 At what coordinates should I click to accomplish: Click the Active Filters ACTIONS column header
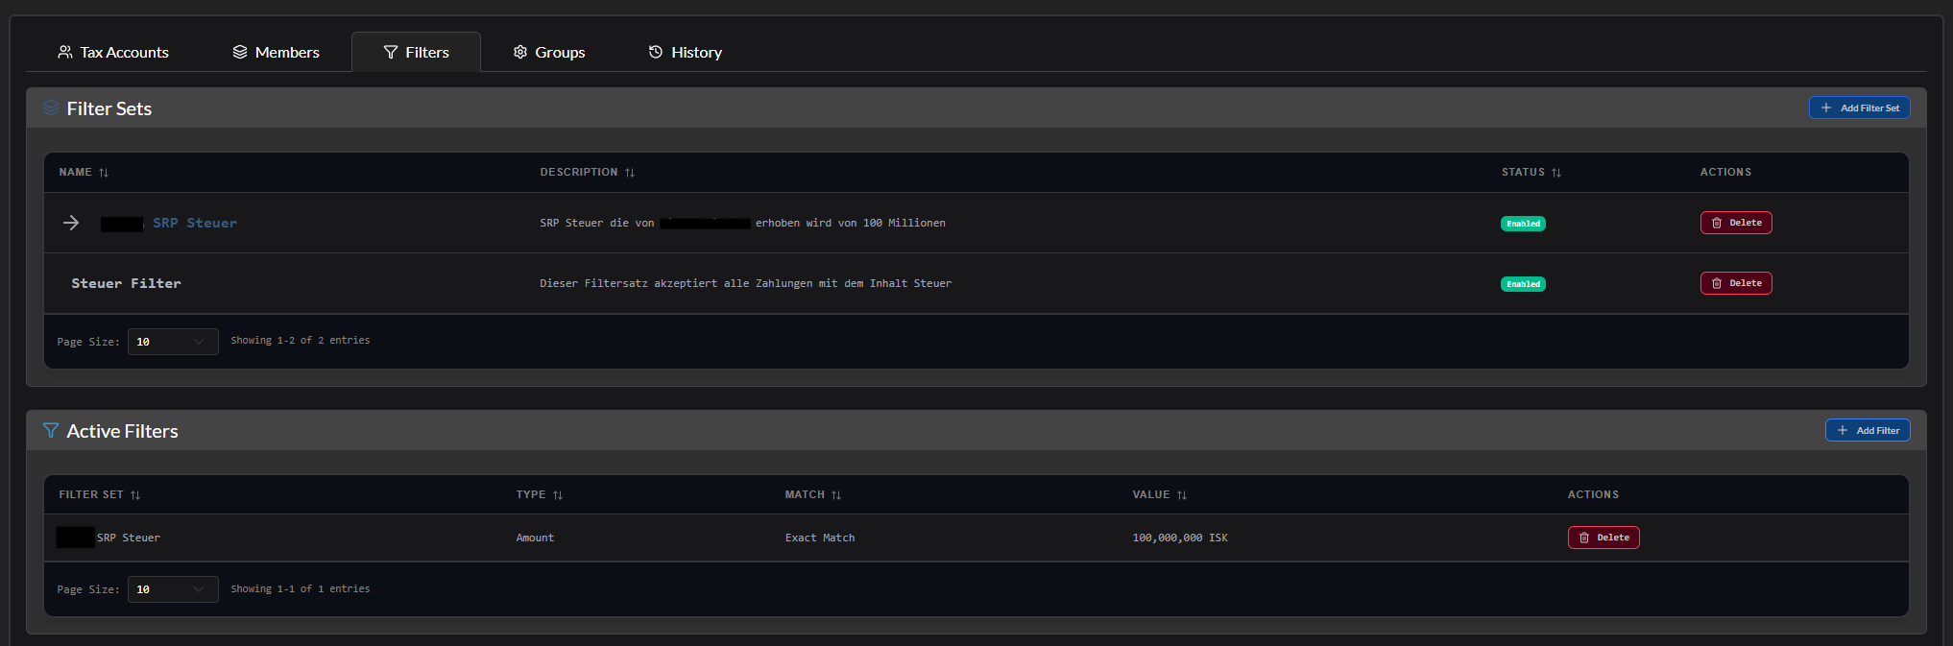point(1593,495)
